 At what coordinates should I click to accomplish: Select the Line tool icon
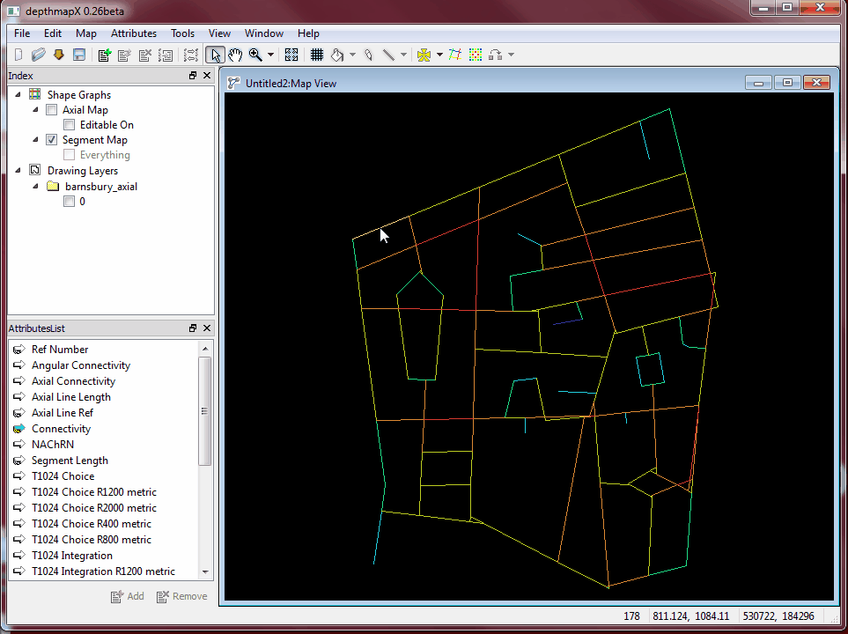[388, 55]
